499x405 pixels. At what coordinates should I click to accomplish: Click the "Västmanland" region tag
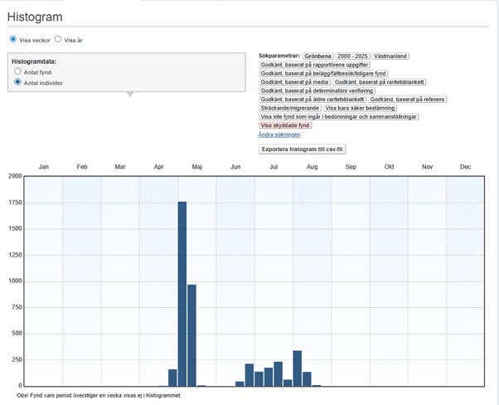[391, 56]
